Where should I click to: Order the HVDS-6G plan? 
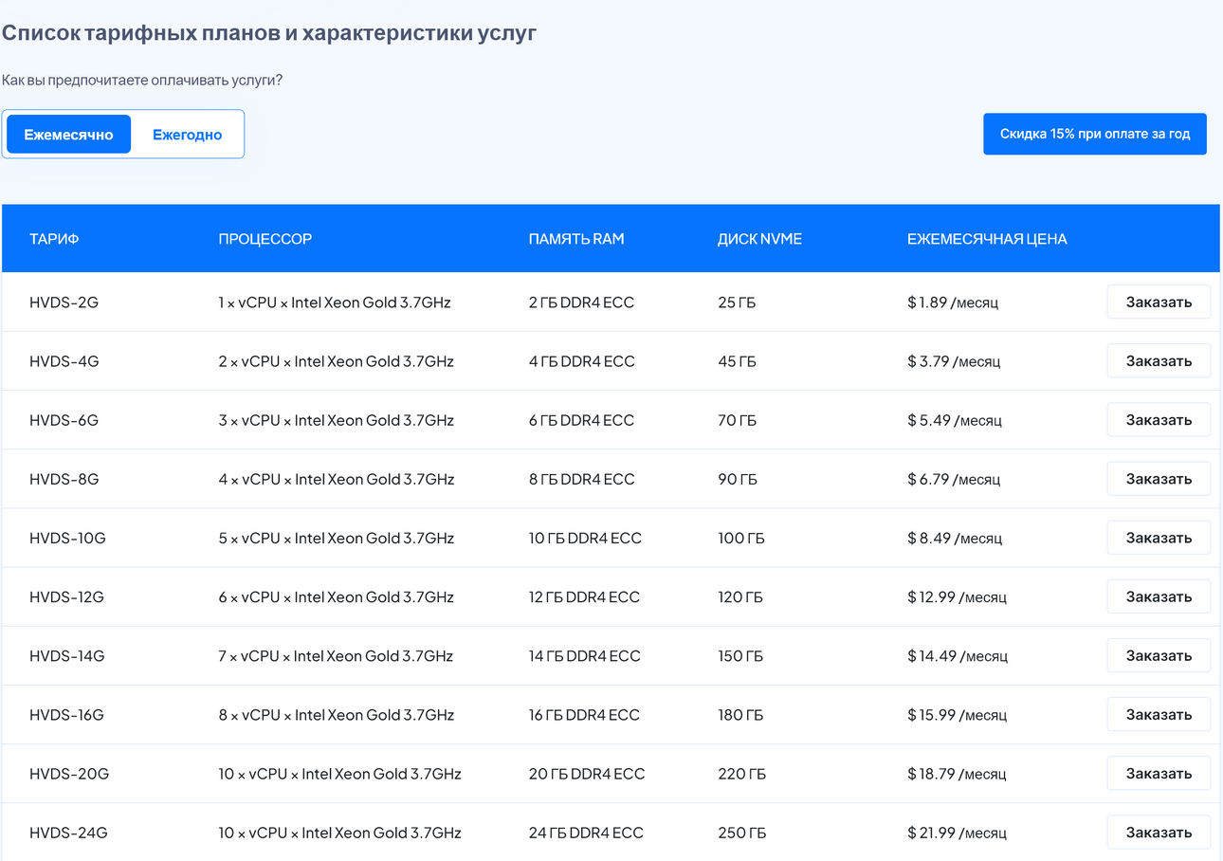[x=1159, y=420]
